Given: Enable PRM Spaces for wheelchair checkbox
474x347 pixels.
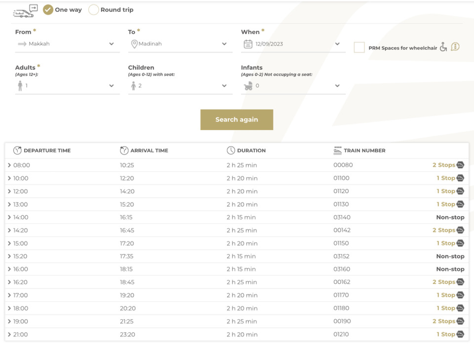Looking at the screenshot, I should click(x=359, y=47).
